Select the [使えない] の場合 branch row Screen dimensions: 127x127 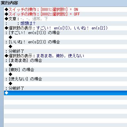[x=65, y=79]
